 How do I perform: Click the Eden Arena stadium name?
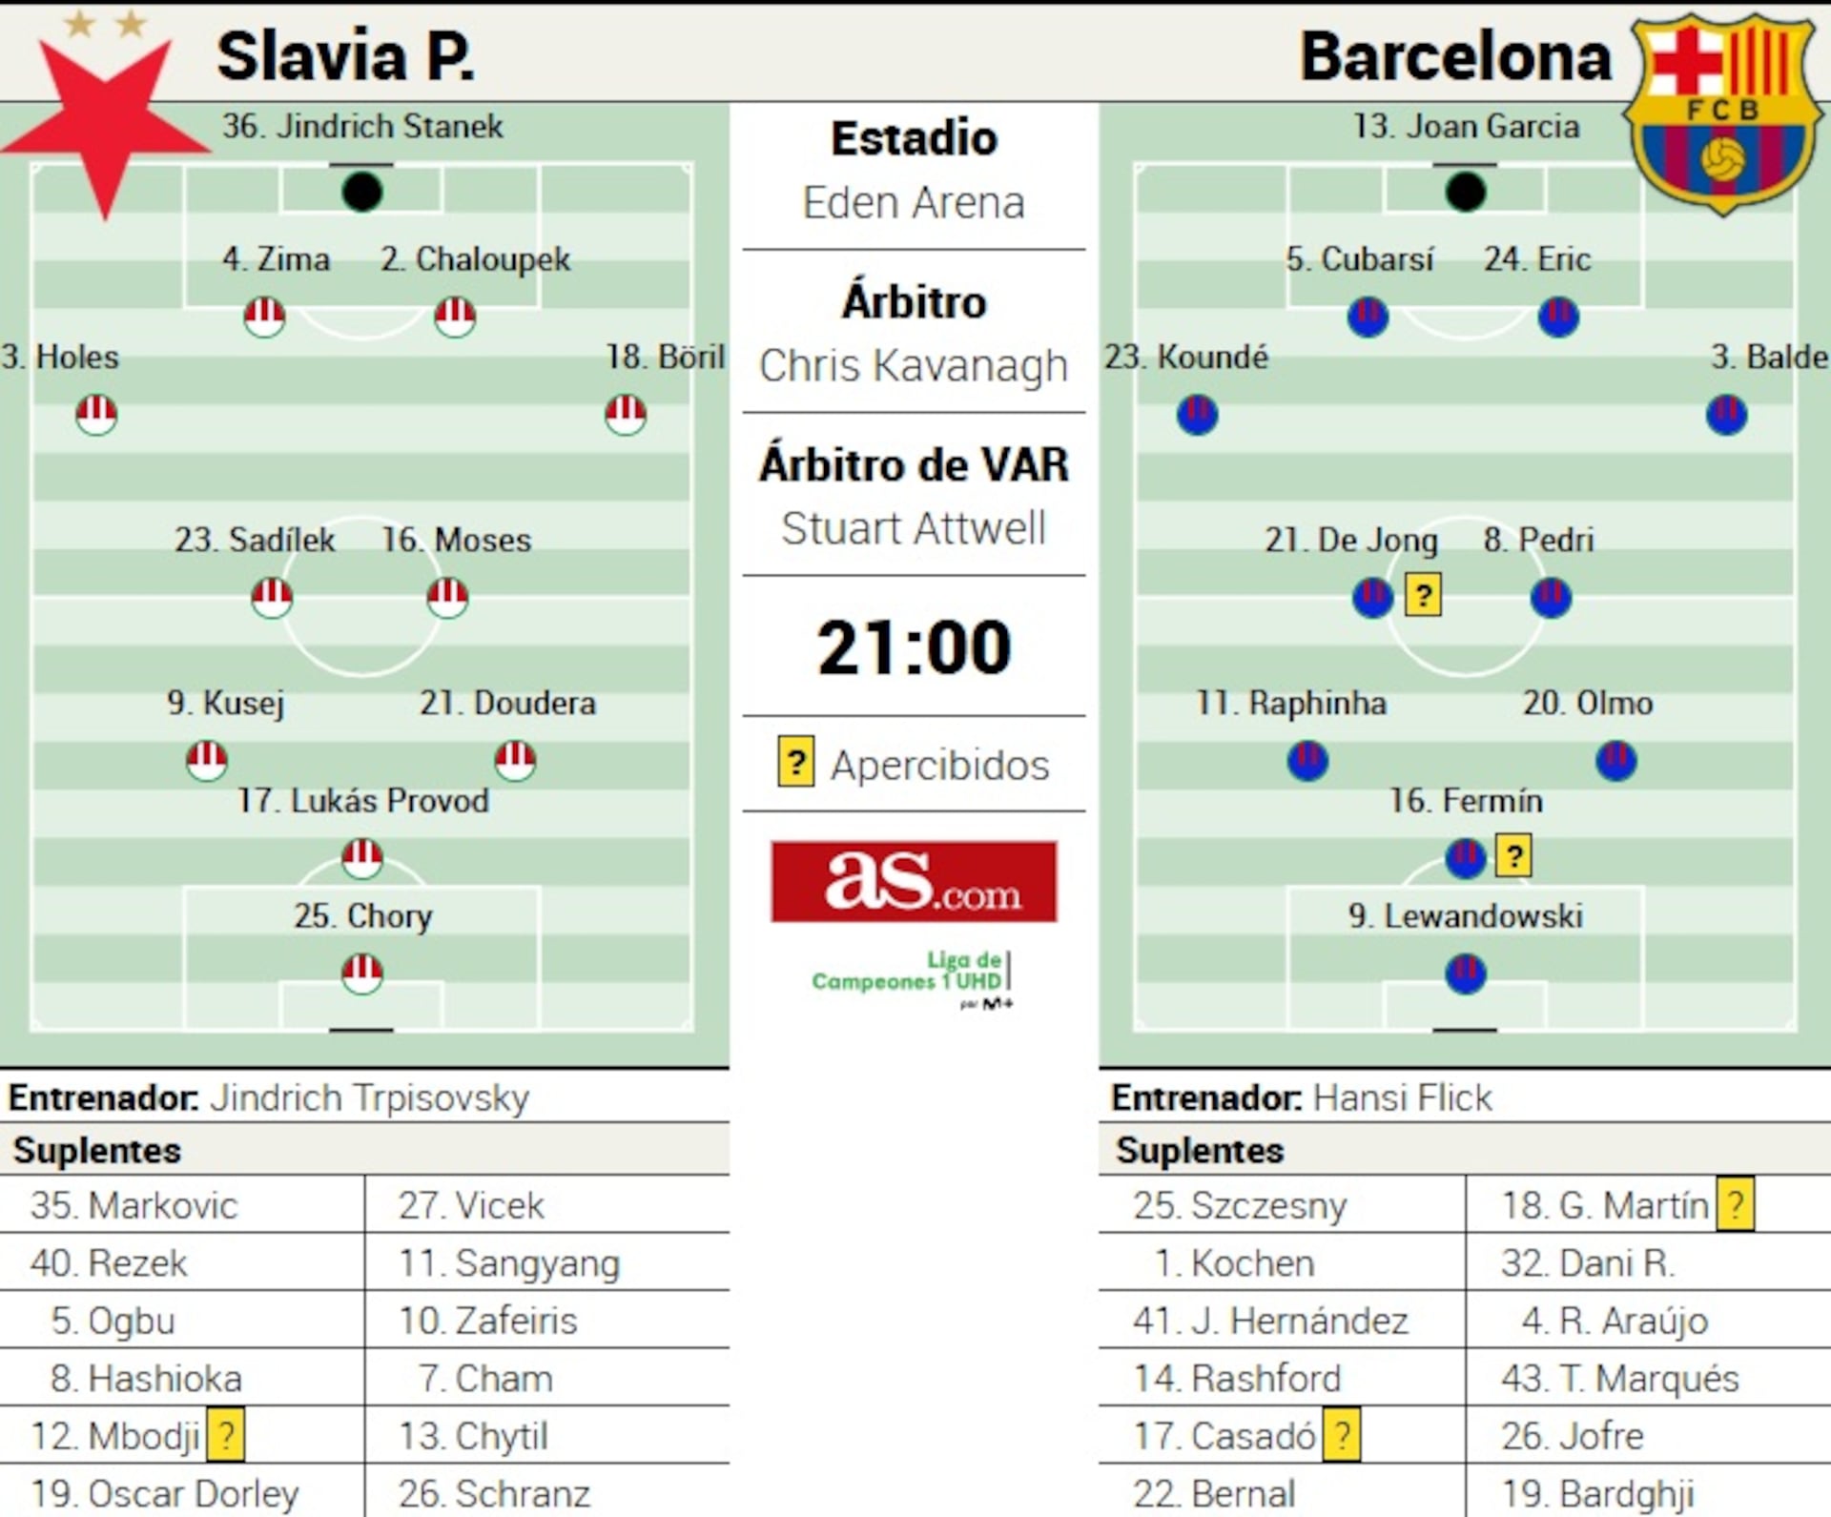[914, 203]
